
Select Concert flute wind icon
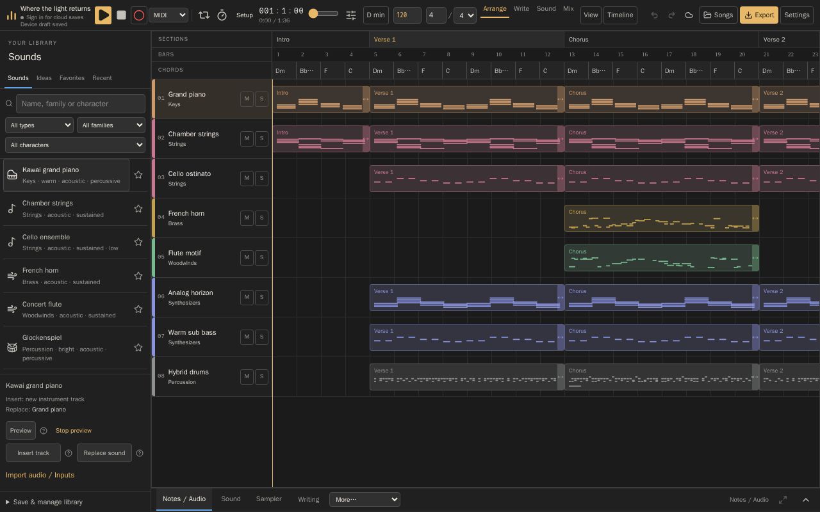pyautogui.click(x=12, y=309)
